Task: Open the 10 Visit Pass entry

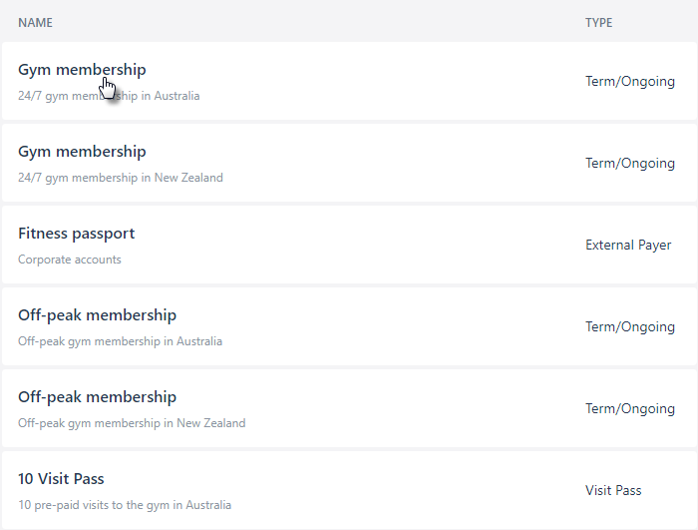Action: (x=61, y=479)
